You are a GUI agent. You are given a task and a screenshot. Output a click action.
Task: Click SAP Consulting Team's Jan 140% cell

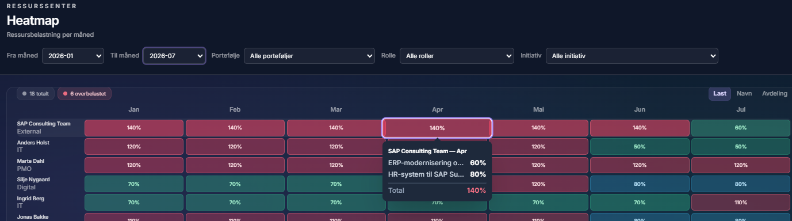click(134, 128)
